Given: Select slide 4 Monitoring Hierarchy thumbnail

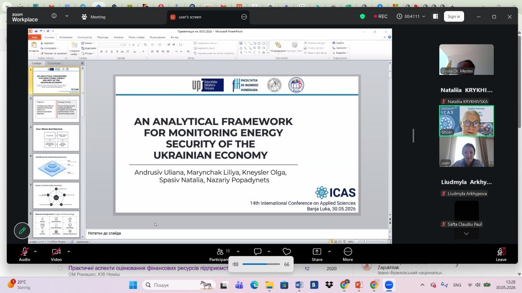Looking at the screenshot, I should (56, 167).
